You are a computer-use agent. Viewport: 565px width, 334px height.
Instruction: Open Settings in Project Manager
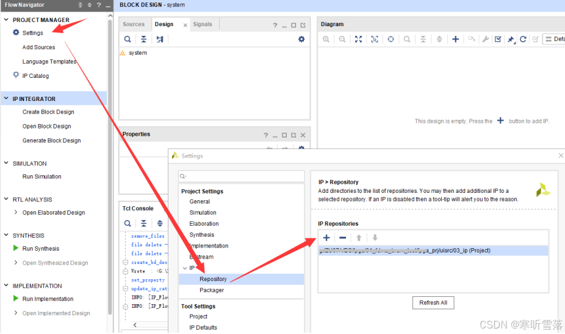click(32, 33)
